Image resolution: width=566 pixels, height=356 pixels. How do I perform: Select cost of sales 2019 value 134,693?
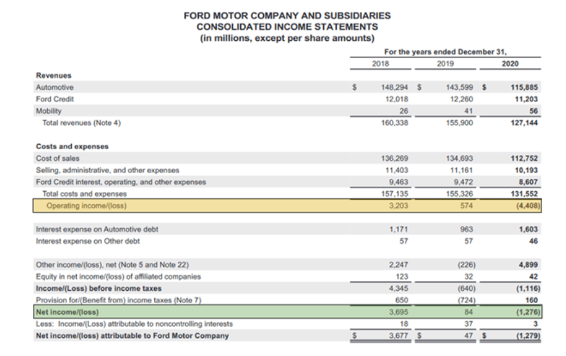pyautogui.click(x=459, y=158)
